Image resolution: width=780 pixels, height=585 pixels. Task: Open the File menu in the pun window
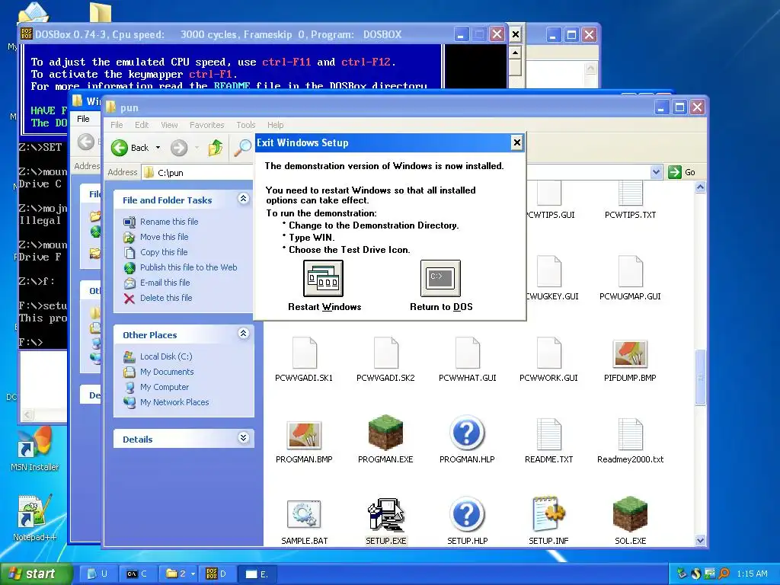click(117, 125)
